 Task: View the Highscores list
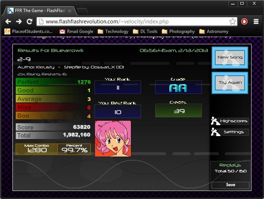[230, 121]
